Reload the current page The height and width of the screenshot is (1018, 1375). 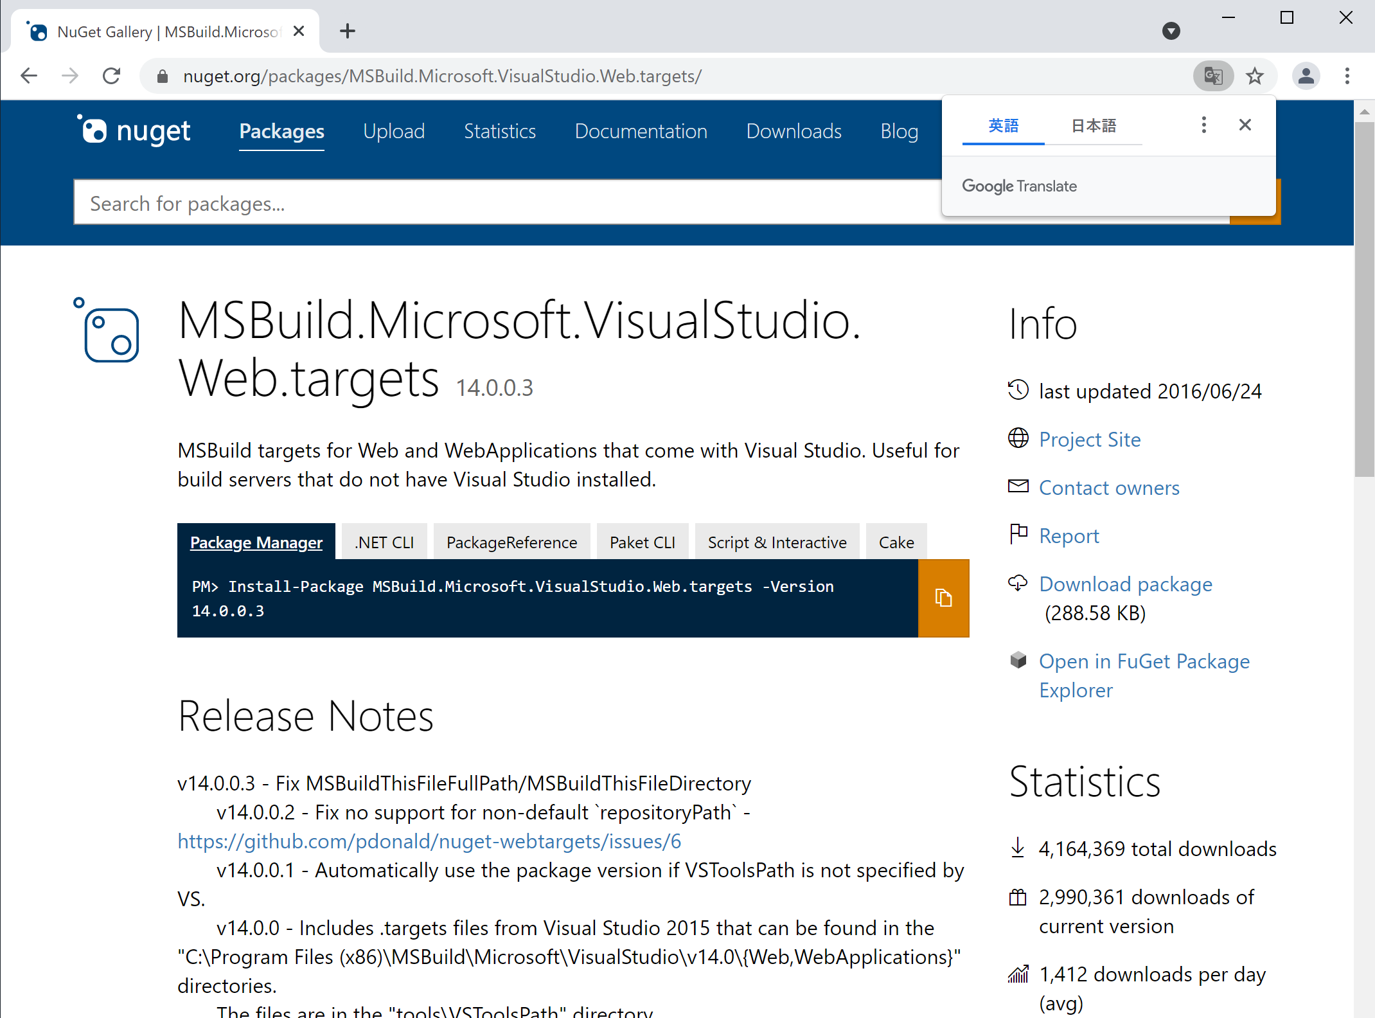pos(112,76)
